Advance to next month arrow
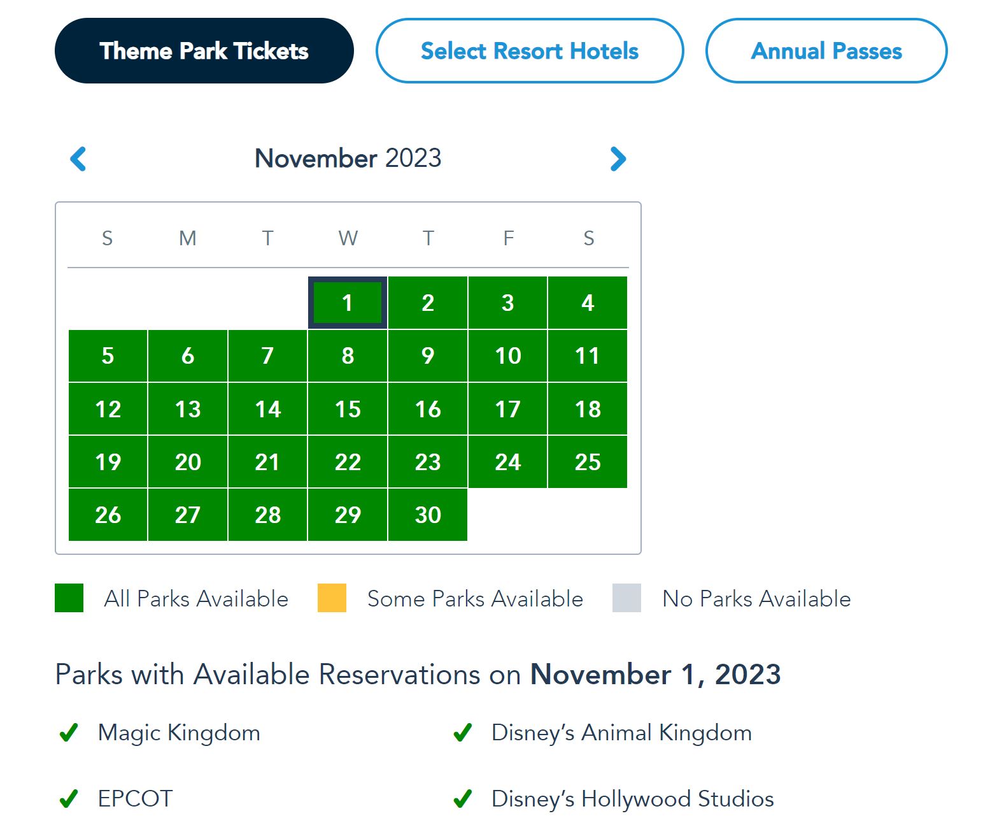Image resolution: width=983 pixels, height=839 pixels. pyautogui.click(x=618, y=159)
